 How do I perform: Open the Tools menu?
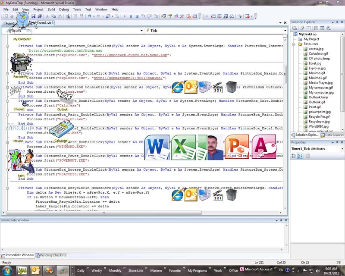coord(77,9)
